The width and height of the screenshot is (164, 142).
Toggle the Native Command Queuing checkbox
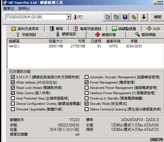pos(86,109)
